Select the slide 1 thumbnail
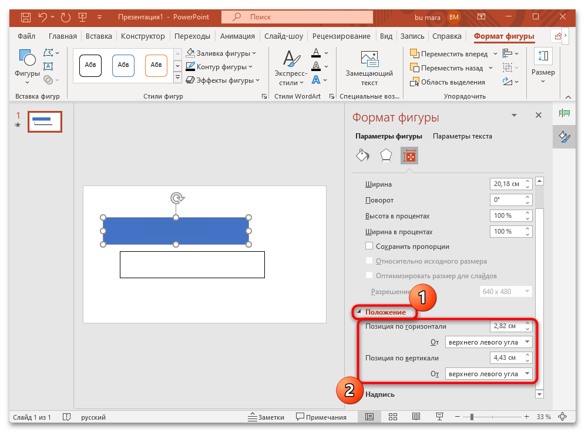The height and width of the screenshot is (432, 585). coord(45,122)
